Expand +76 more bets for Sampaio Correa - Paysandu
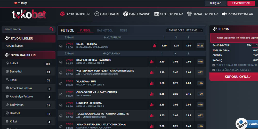Viewport: 258px width, 129px height. point(200,62)
